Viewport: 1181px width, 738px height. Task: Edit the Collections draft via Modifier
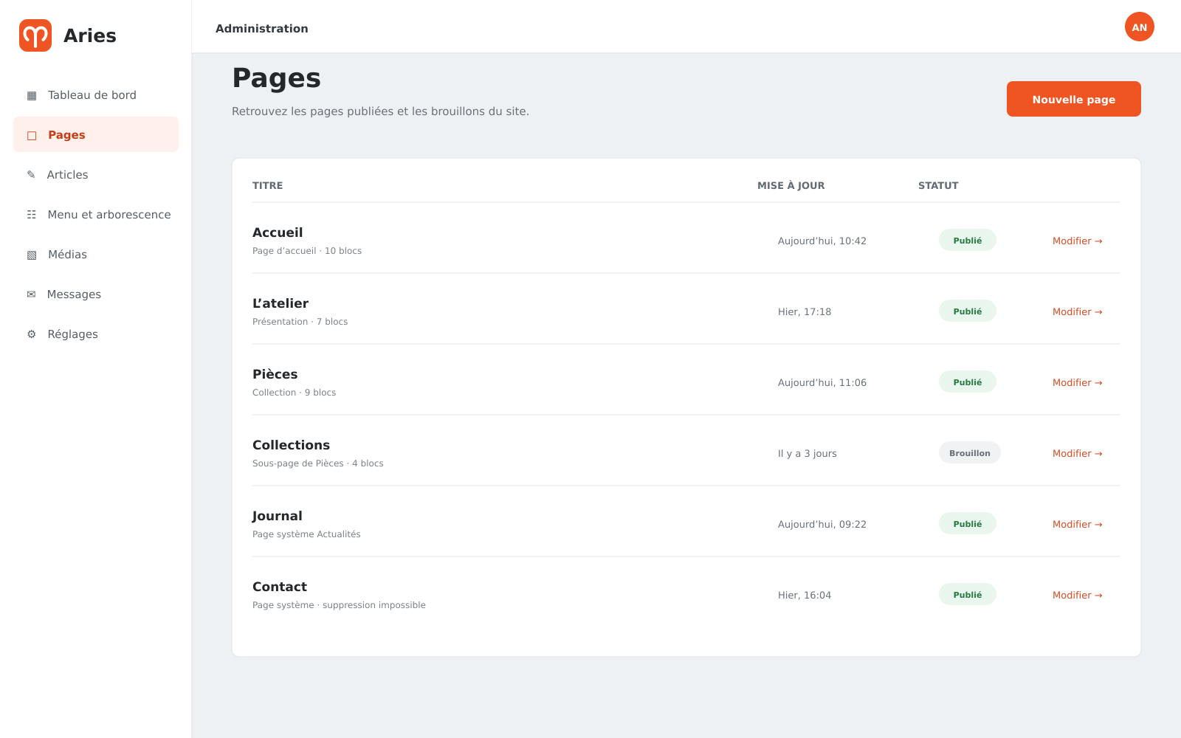tap(1078, 453)
